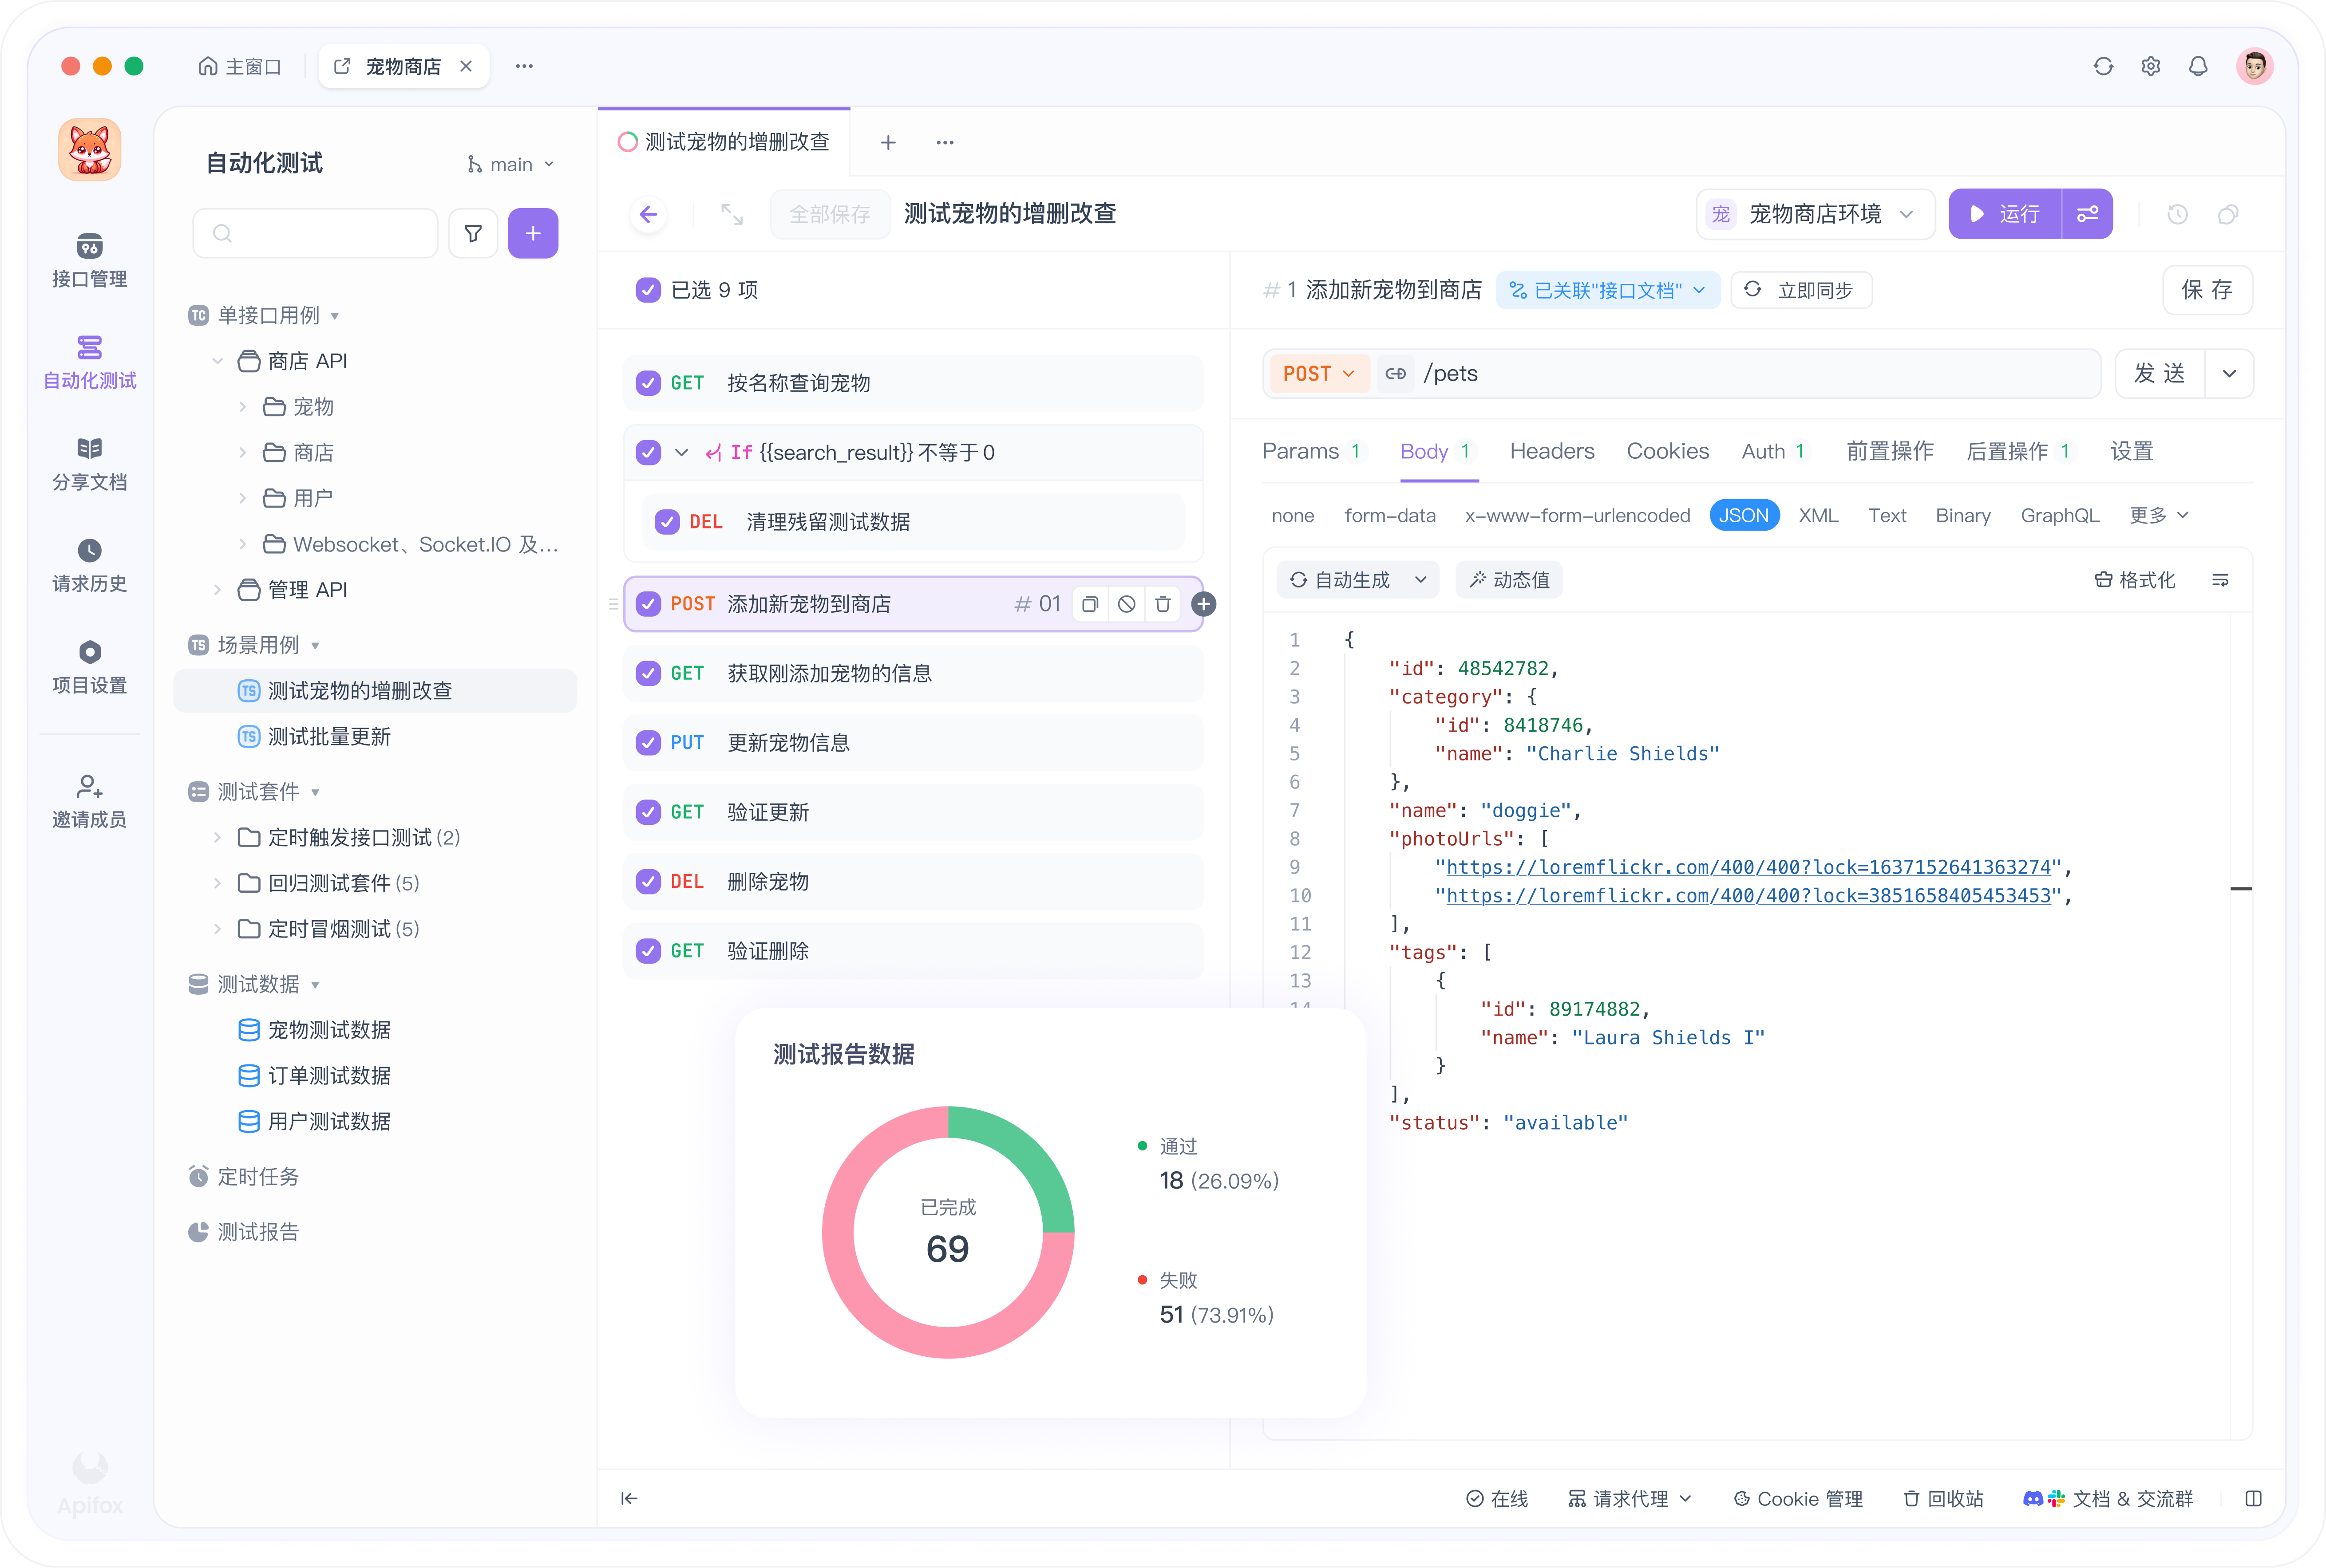Expand the 管理 API folder

coord(217,590)
